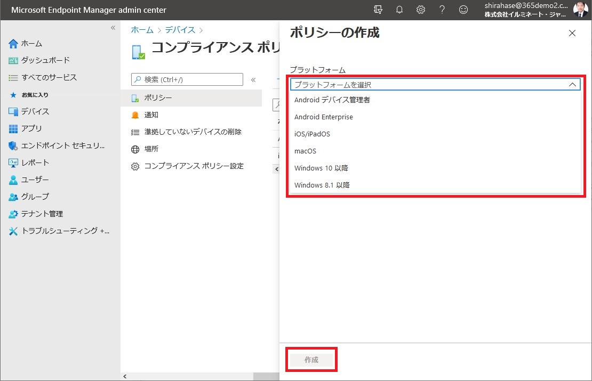Click the 作成 button
Screen dimensions: 592x381
tap(311, 360)
